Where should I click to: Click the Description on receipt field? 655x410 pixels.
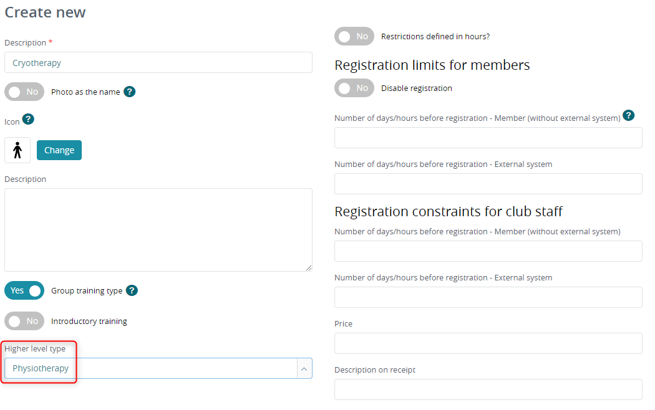[488, 389]
